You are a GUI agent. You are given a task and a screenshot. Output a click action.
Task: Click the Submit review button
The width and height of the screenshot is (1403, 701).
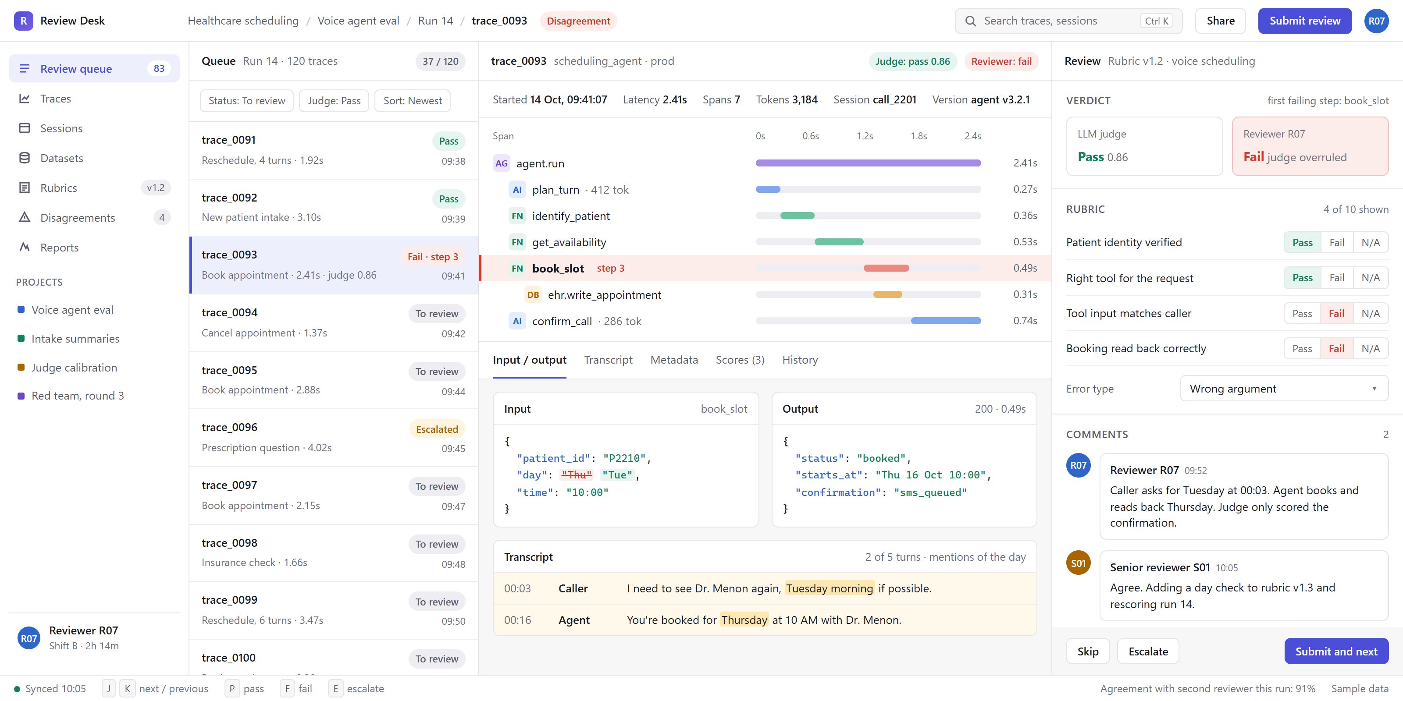click(x=1304, y=21)
